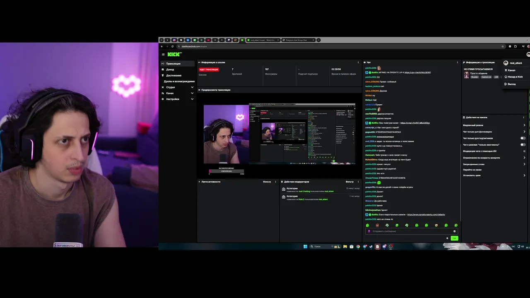Image resolution: width=530 pixels, height=298 pixels.
Task: Click the purple icon in message field
Action: click(x=369, y=231)
